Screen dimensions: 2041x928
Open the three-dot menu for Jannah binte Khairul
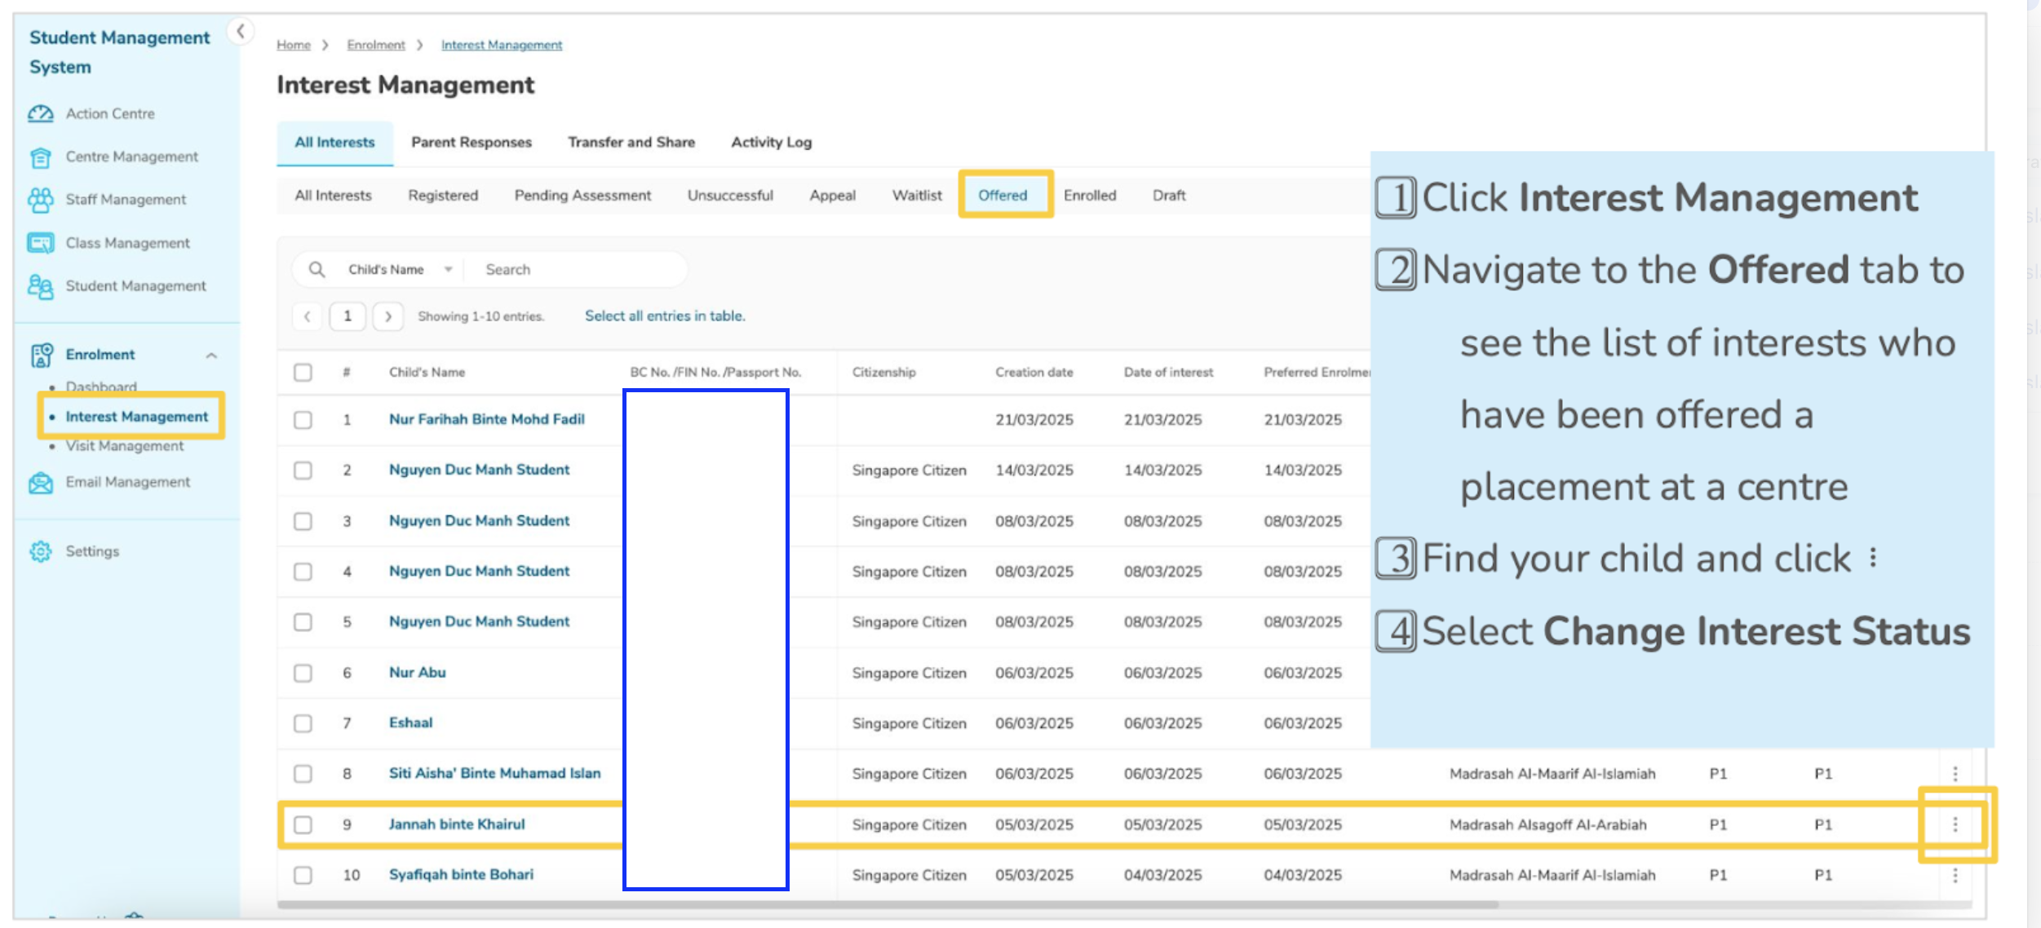click(x=1955, y=824)
